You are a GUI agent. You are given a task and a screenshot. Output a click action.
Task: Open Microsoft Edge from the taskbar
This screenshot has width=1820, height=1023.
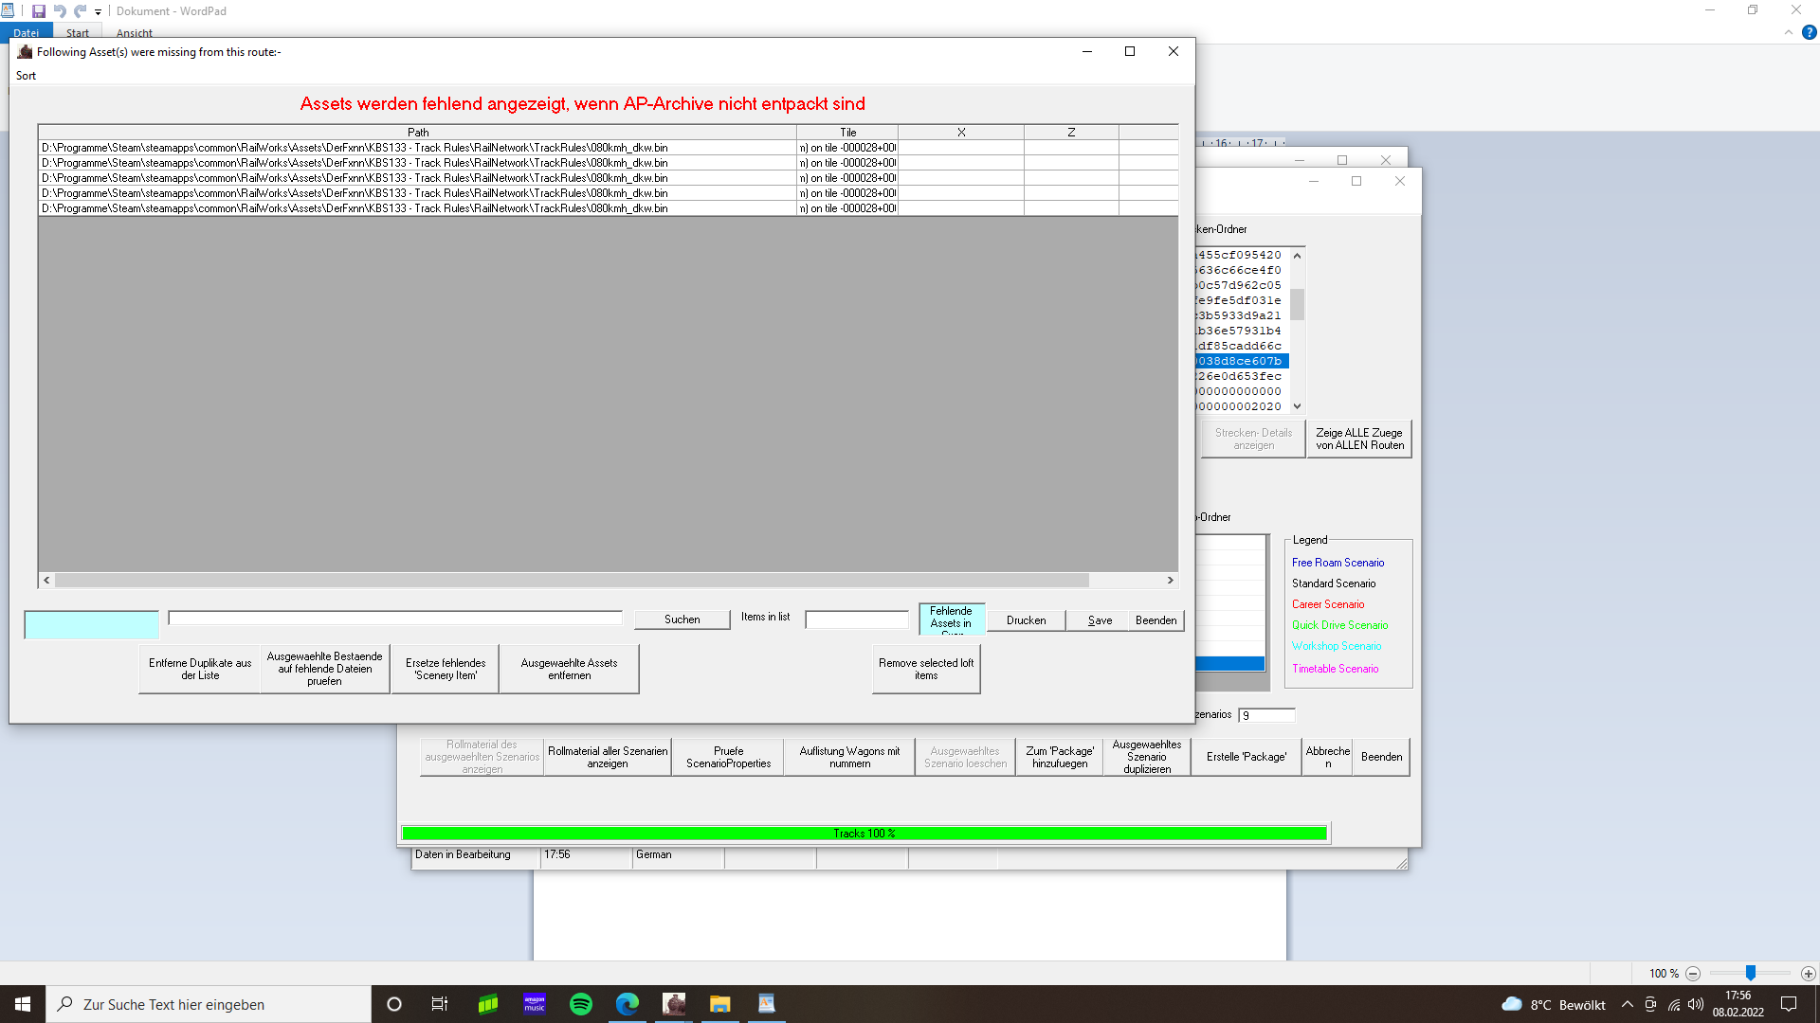click(627, 1004)
